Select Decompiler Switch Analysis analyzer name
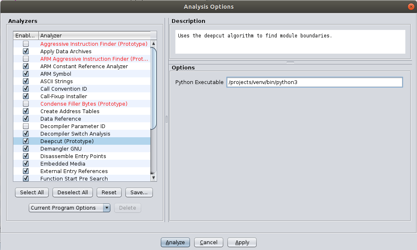This screenshot has width=417, height=250. (x=75, y=134)
